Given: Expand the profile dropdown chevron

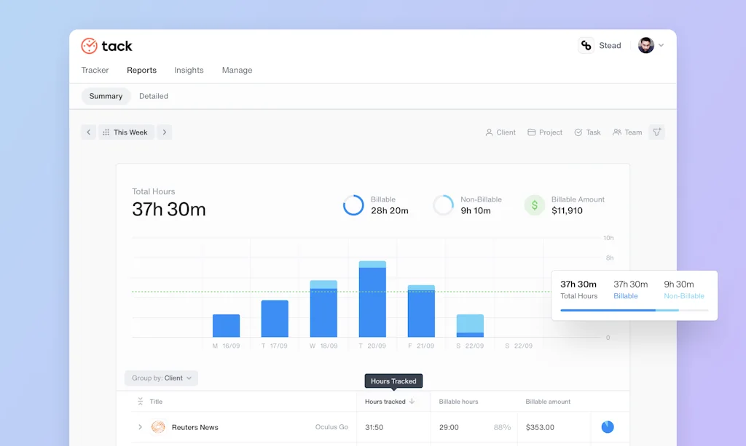Looking at the screenshot, I should click(x=661, y=45).
